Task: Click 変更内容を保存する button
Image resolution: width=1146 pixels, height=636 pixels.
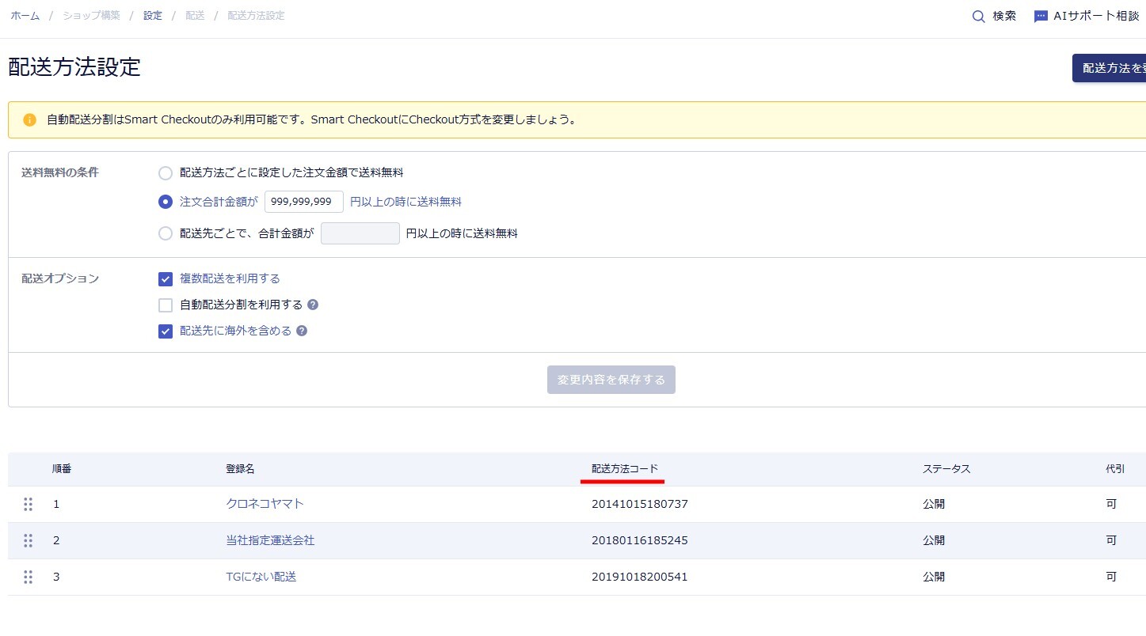Action: click(611, 380)
